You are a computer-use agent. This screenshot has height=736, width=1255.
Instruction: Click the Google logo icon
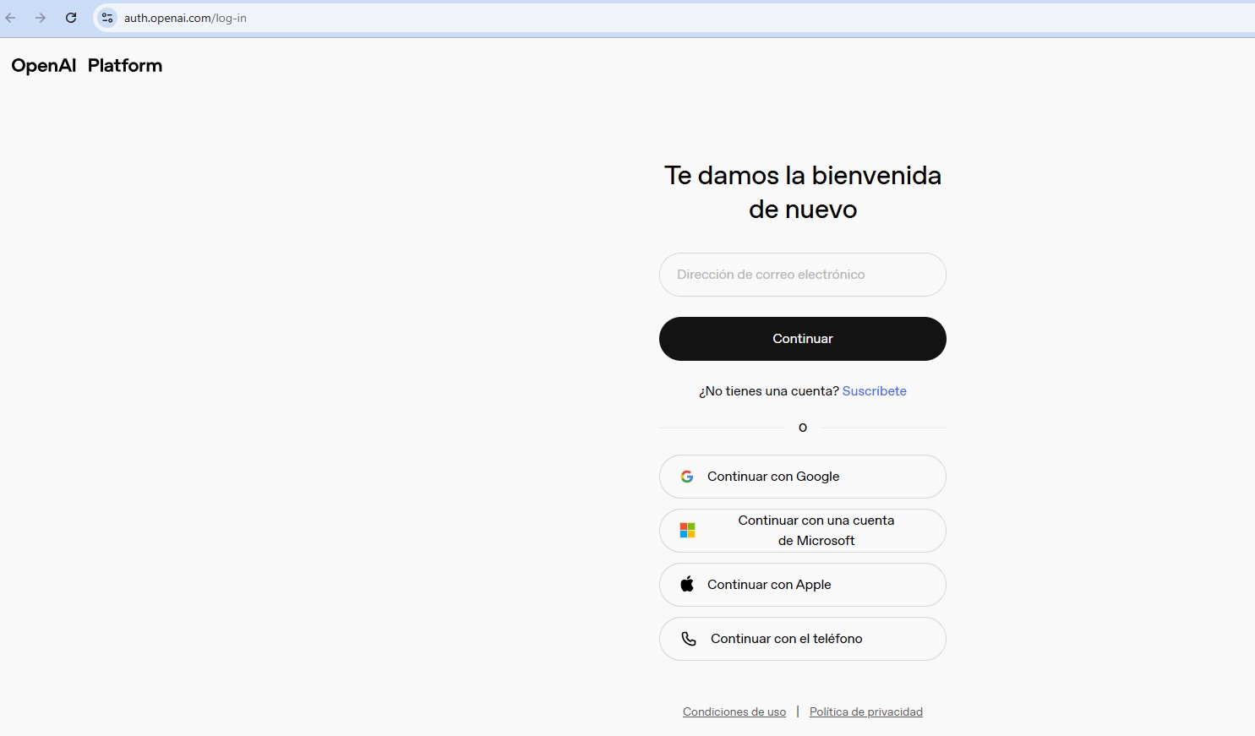[x=687, y=477]
